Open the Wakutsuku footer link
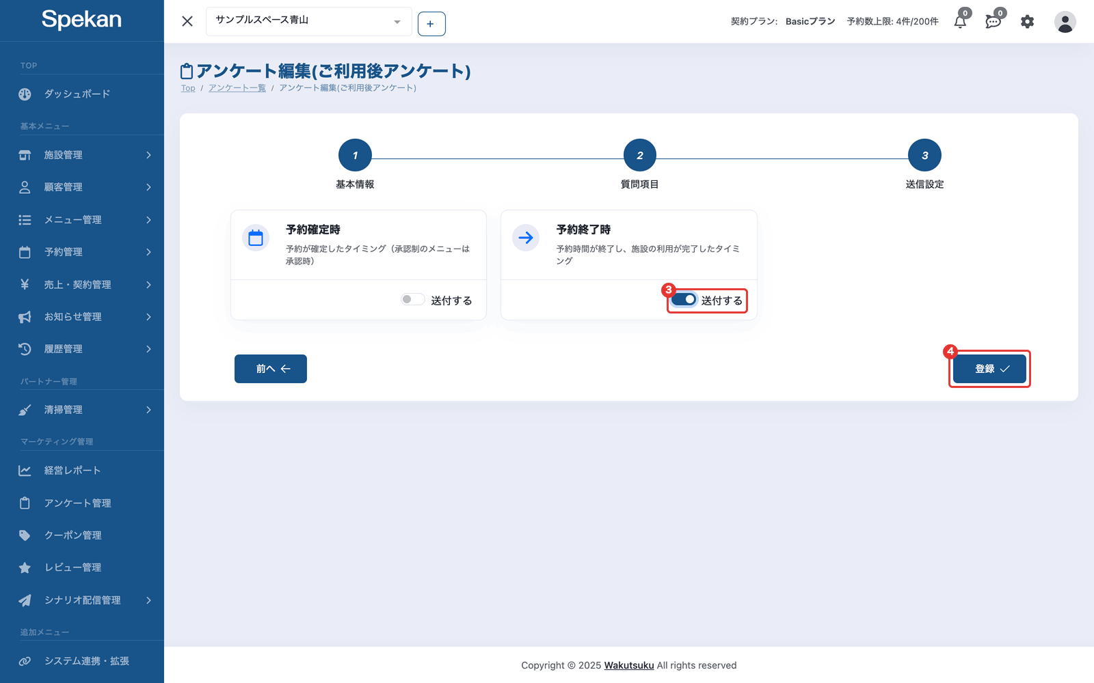Image resolution: width=1094 pixels, height=683 pixels. point(629,665)
